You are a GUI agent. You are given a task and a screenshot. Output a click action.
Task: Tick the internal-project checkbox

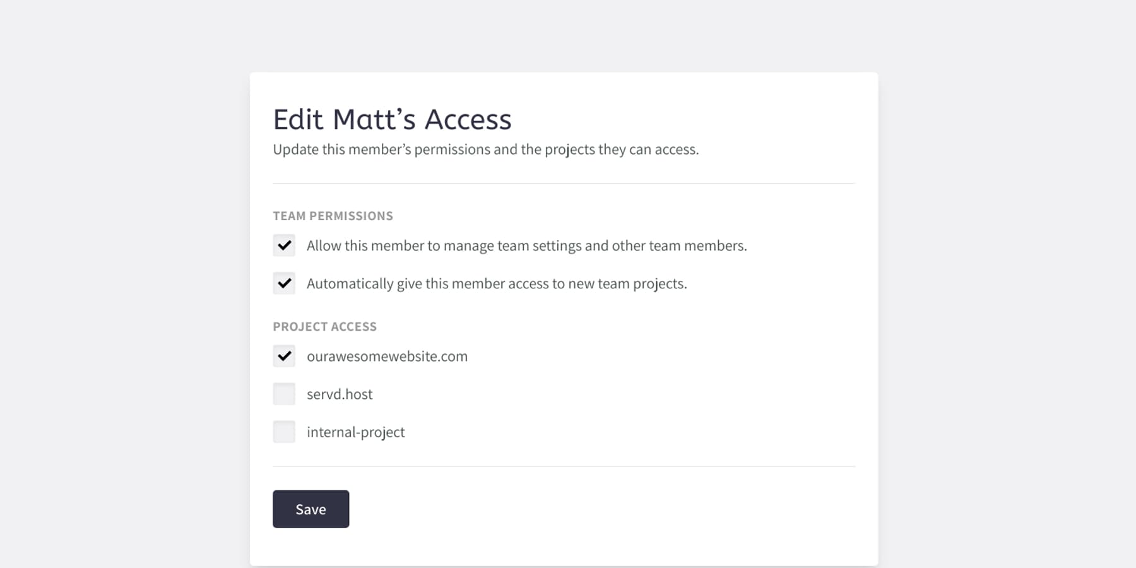(x=284, y=432)
